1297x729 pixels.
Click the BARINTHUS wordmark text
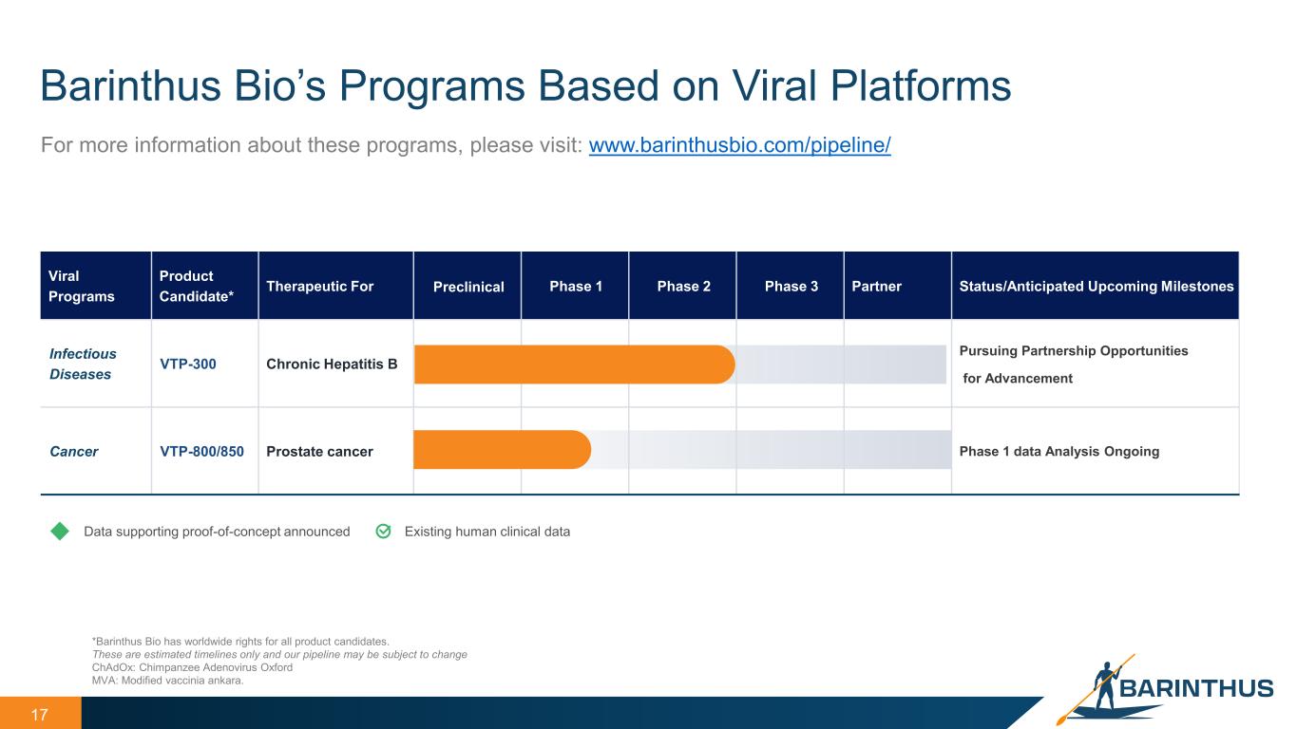pos(1196,688)
